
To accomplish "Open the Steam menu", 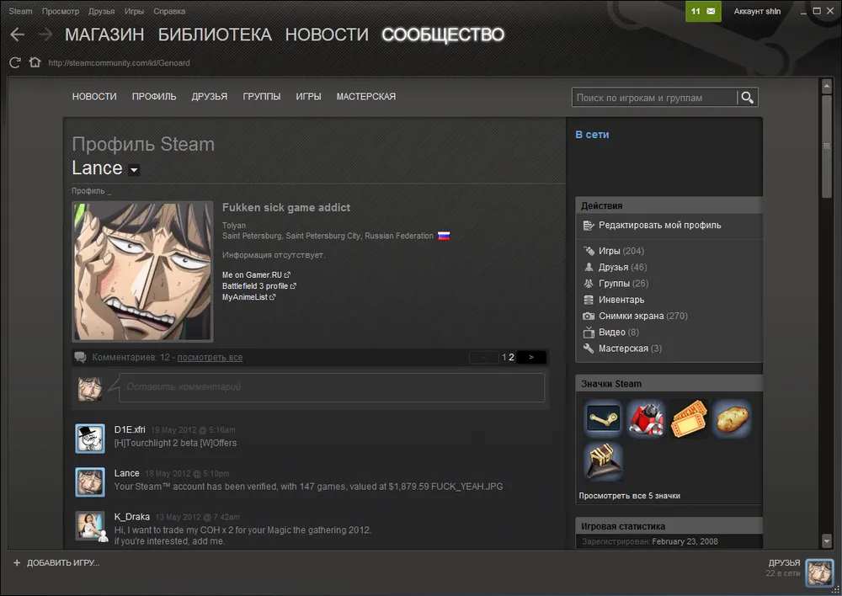I will click(20, 11).
